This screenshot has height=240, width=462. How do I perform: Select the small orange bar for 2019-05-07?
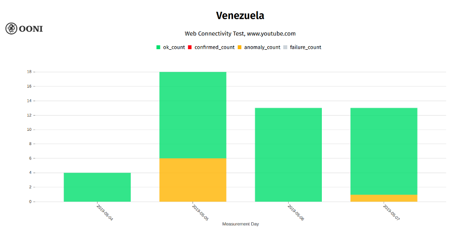[384, 198]
